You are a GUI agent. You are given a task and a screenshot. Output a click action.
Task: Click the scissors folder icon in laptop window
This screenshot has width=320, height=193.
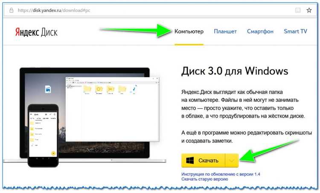(x=111, y=88)
